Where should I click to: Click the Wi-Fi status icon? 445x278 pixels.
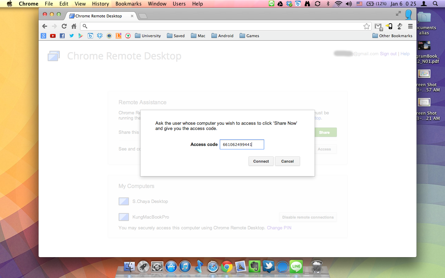(x=338, y=3)
